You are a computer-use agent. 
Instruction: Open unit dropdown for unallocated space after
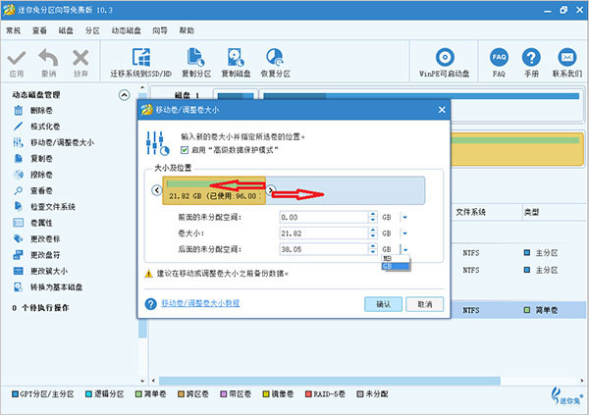click(x=404, y=249)
